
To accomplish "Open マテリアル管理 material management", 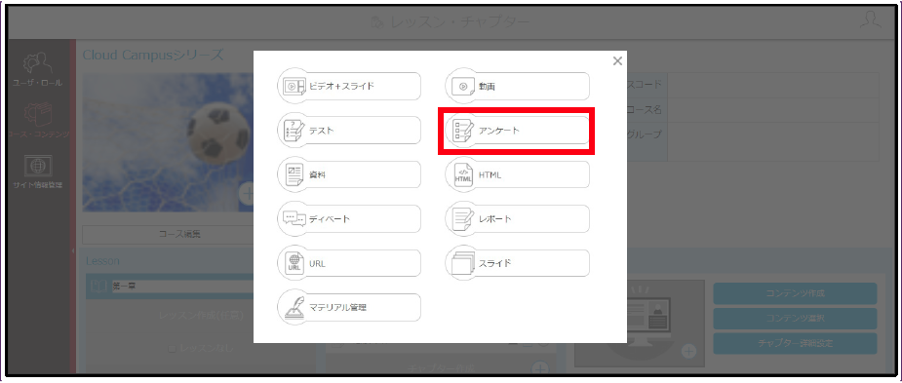I will pos(349,308).
